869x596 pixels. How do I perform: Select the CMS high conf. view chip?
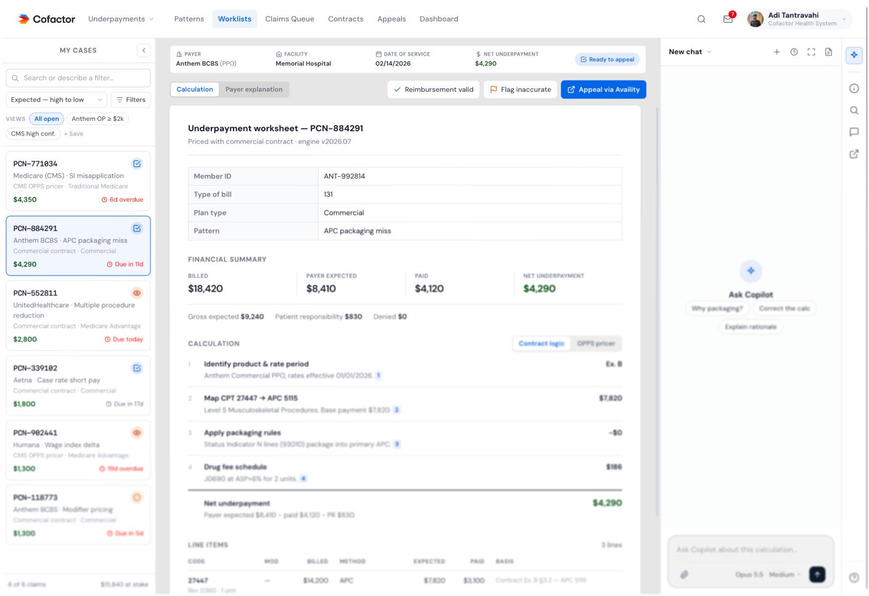[33, 134]
